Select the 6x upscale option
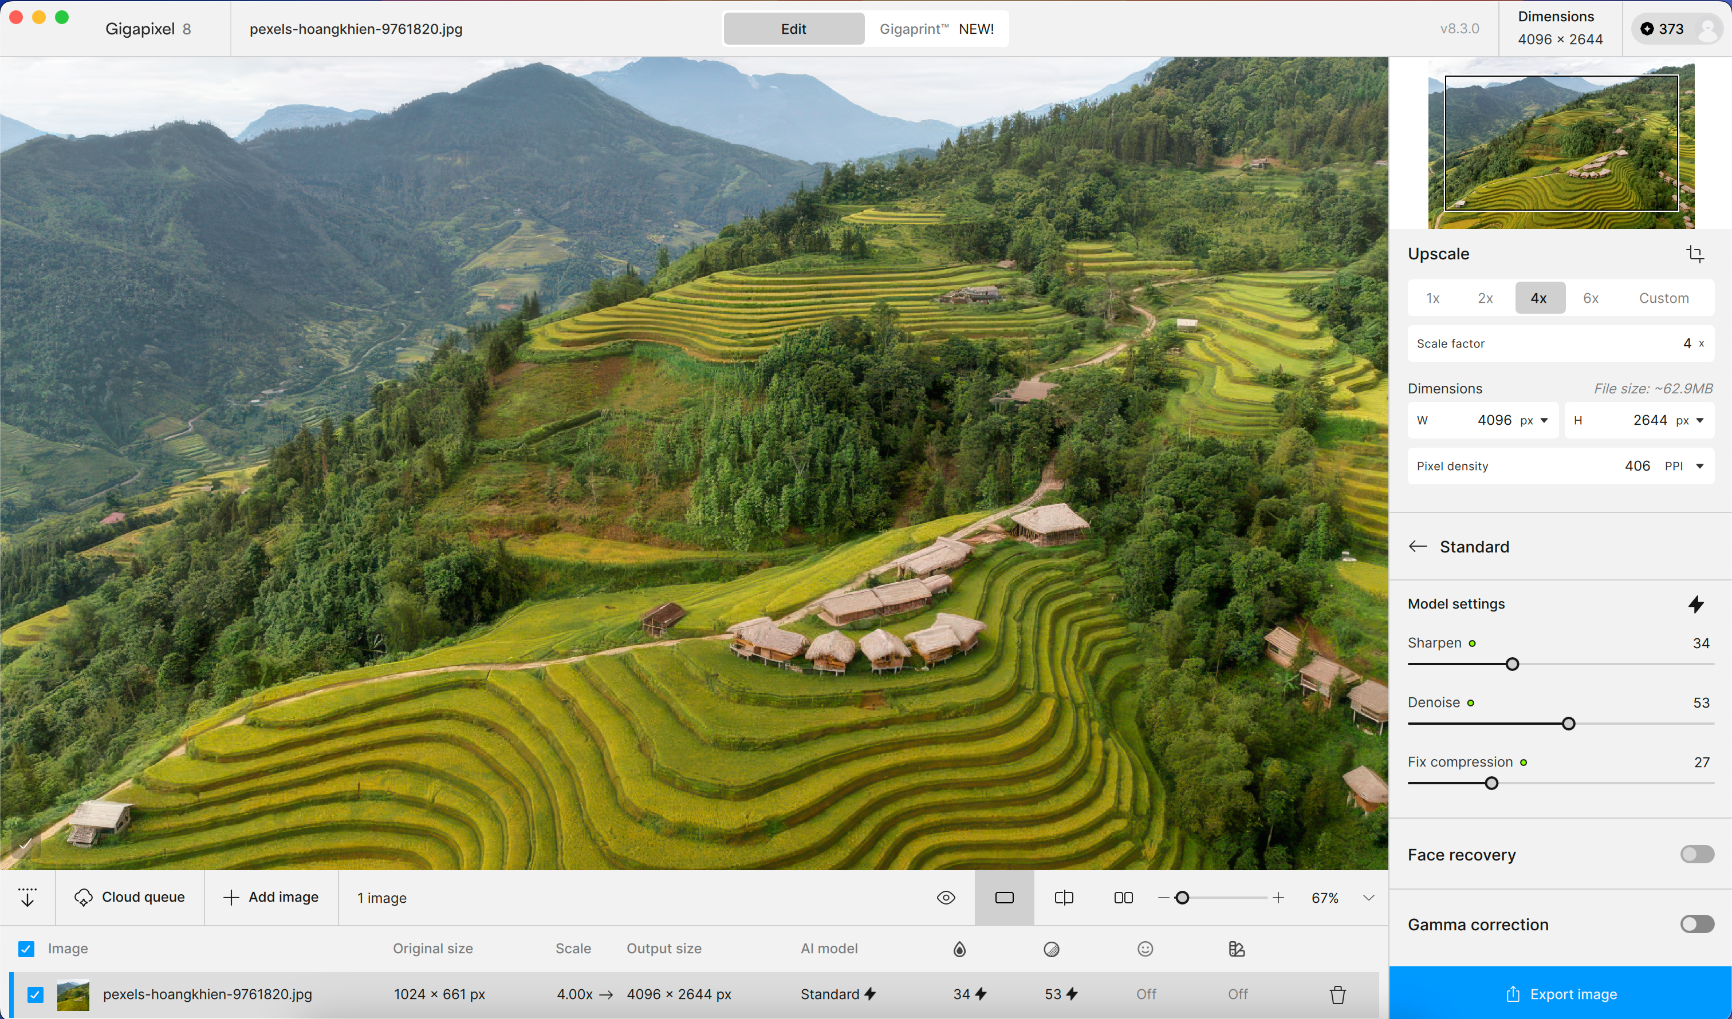This screenshot has width=1732, height=1019. pos(1591,298)
